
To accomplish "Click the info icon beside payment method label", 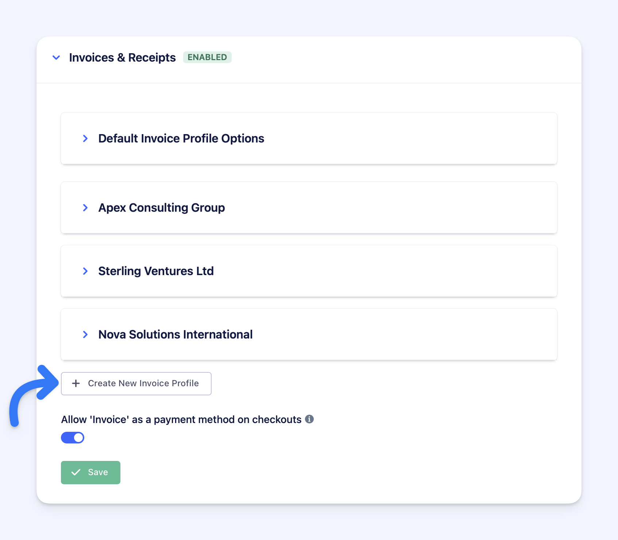I will point(309,419).
